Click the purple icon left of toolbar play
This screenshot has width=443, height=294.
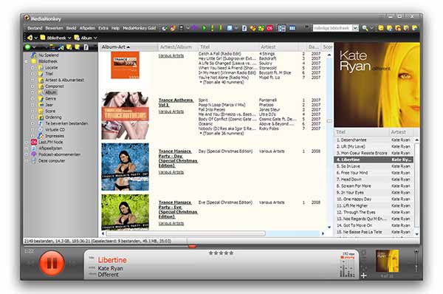pos(194,28)
